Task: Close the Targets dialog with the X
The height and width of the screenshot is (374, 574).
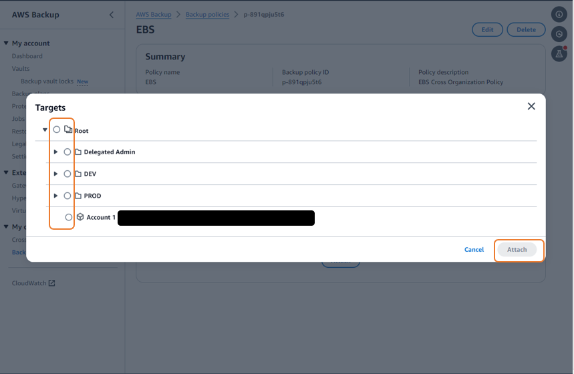Action: coord(531,106)
